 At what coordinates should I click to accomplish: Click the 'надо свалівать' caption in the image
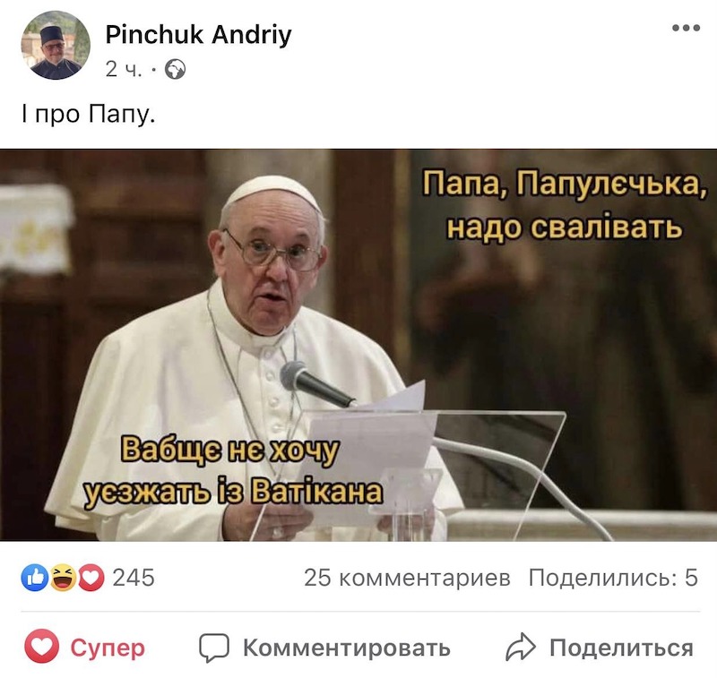[565, 227]
